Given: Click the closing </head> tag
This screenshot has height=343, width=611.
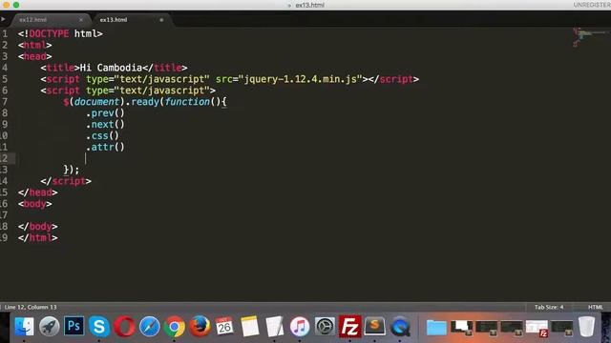Looking at the screenshot, I should (37, 192).
